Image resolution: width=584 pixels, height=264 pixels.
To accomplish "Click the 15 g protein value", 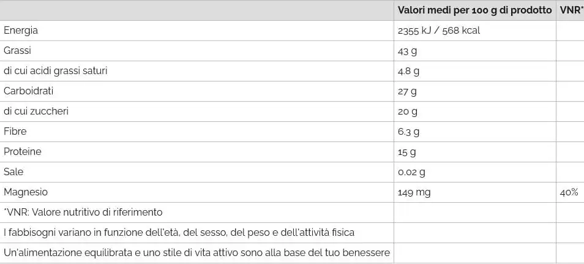I will pos(407,152).
